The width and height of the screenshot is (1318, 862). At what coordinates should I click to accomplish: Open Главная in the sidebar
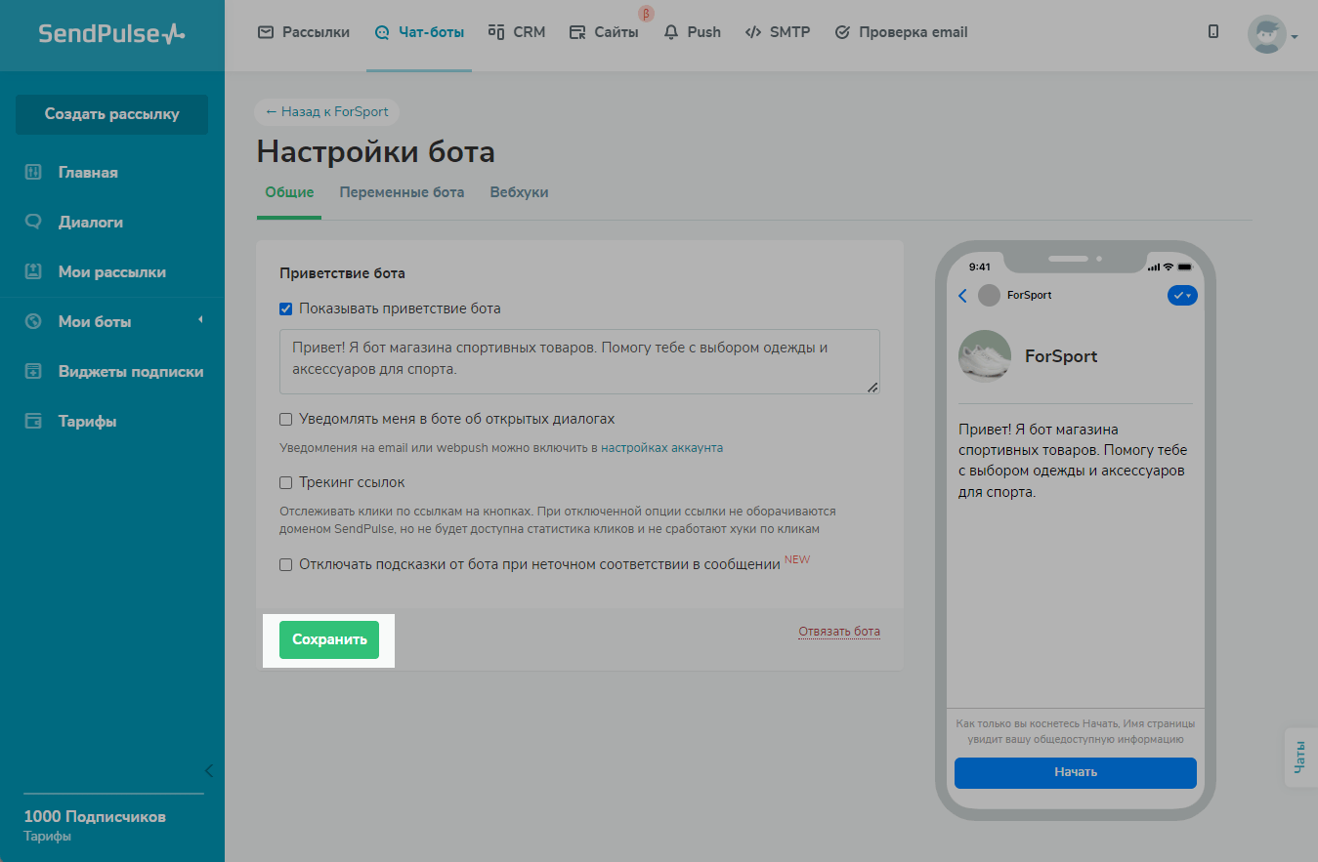[88, 173]
